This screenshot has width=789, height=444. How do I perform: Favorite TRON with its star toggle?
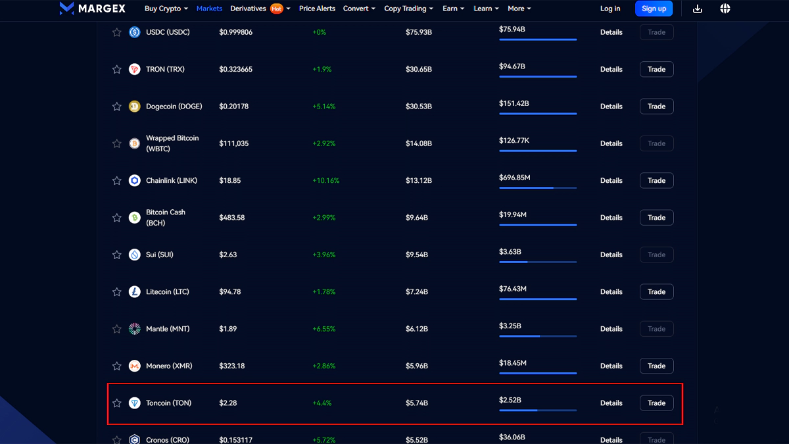click(x=117, y=70)
